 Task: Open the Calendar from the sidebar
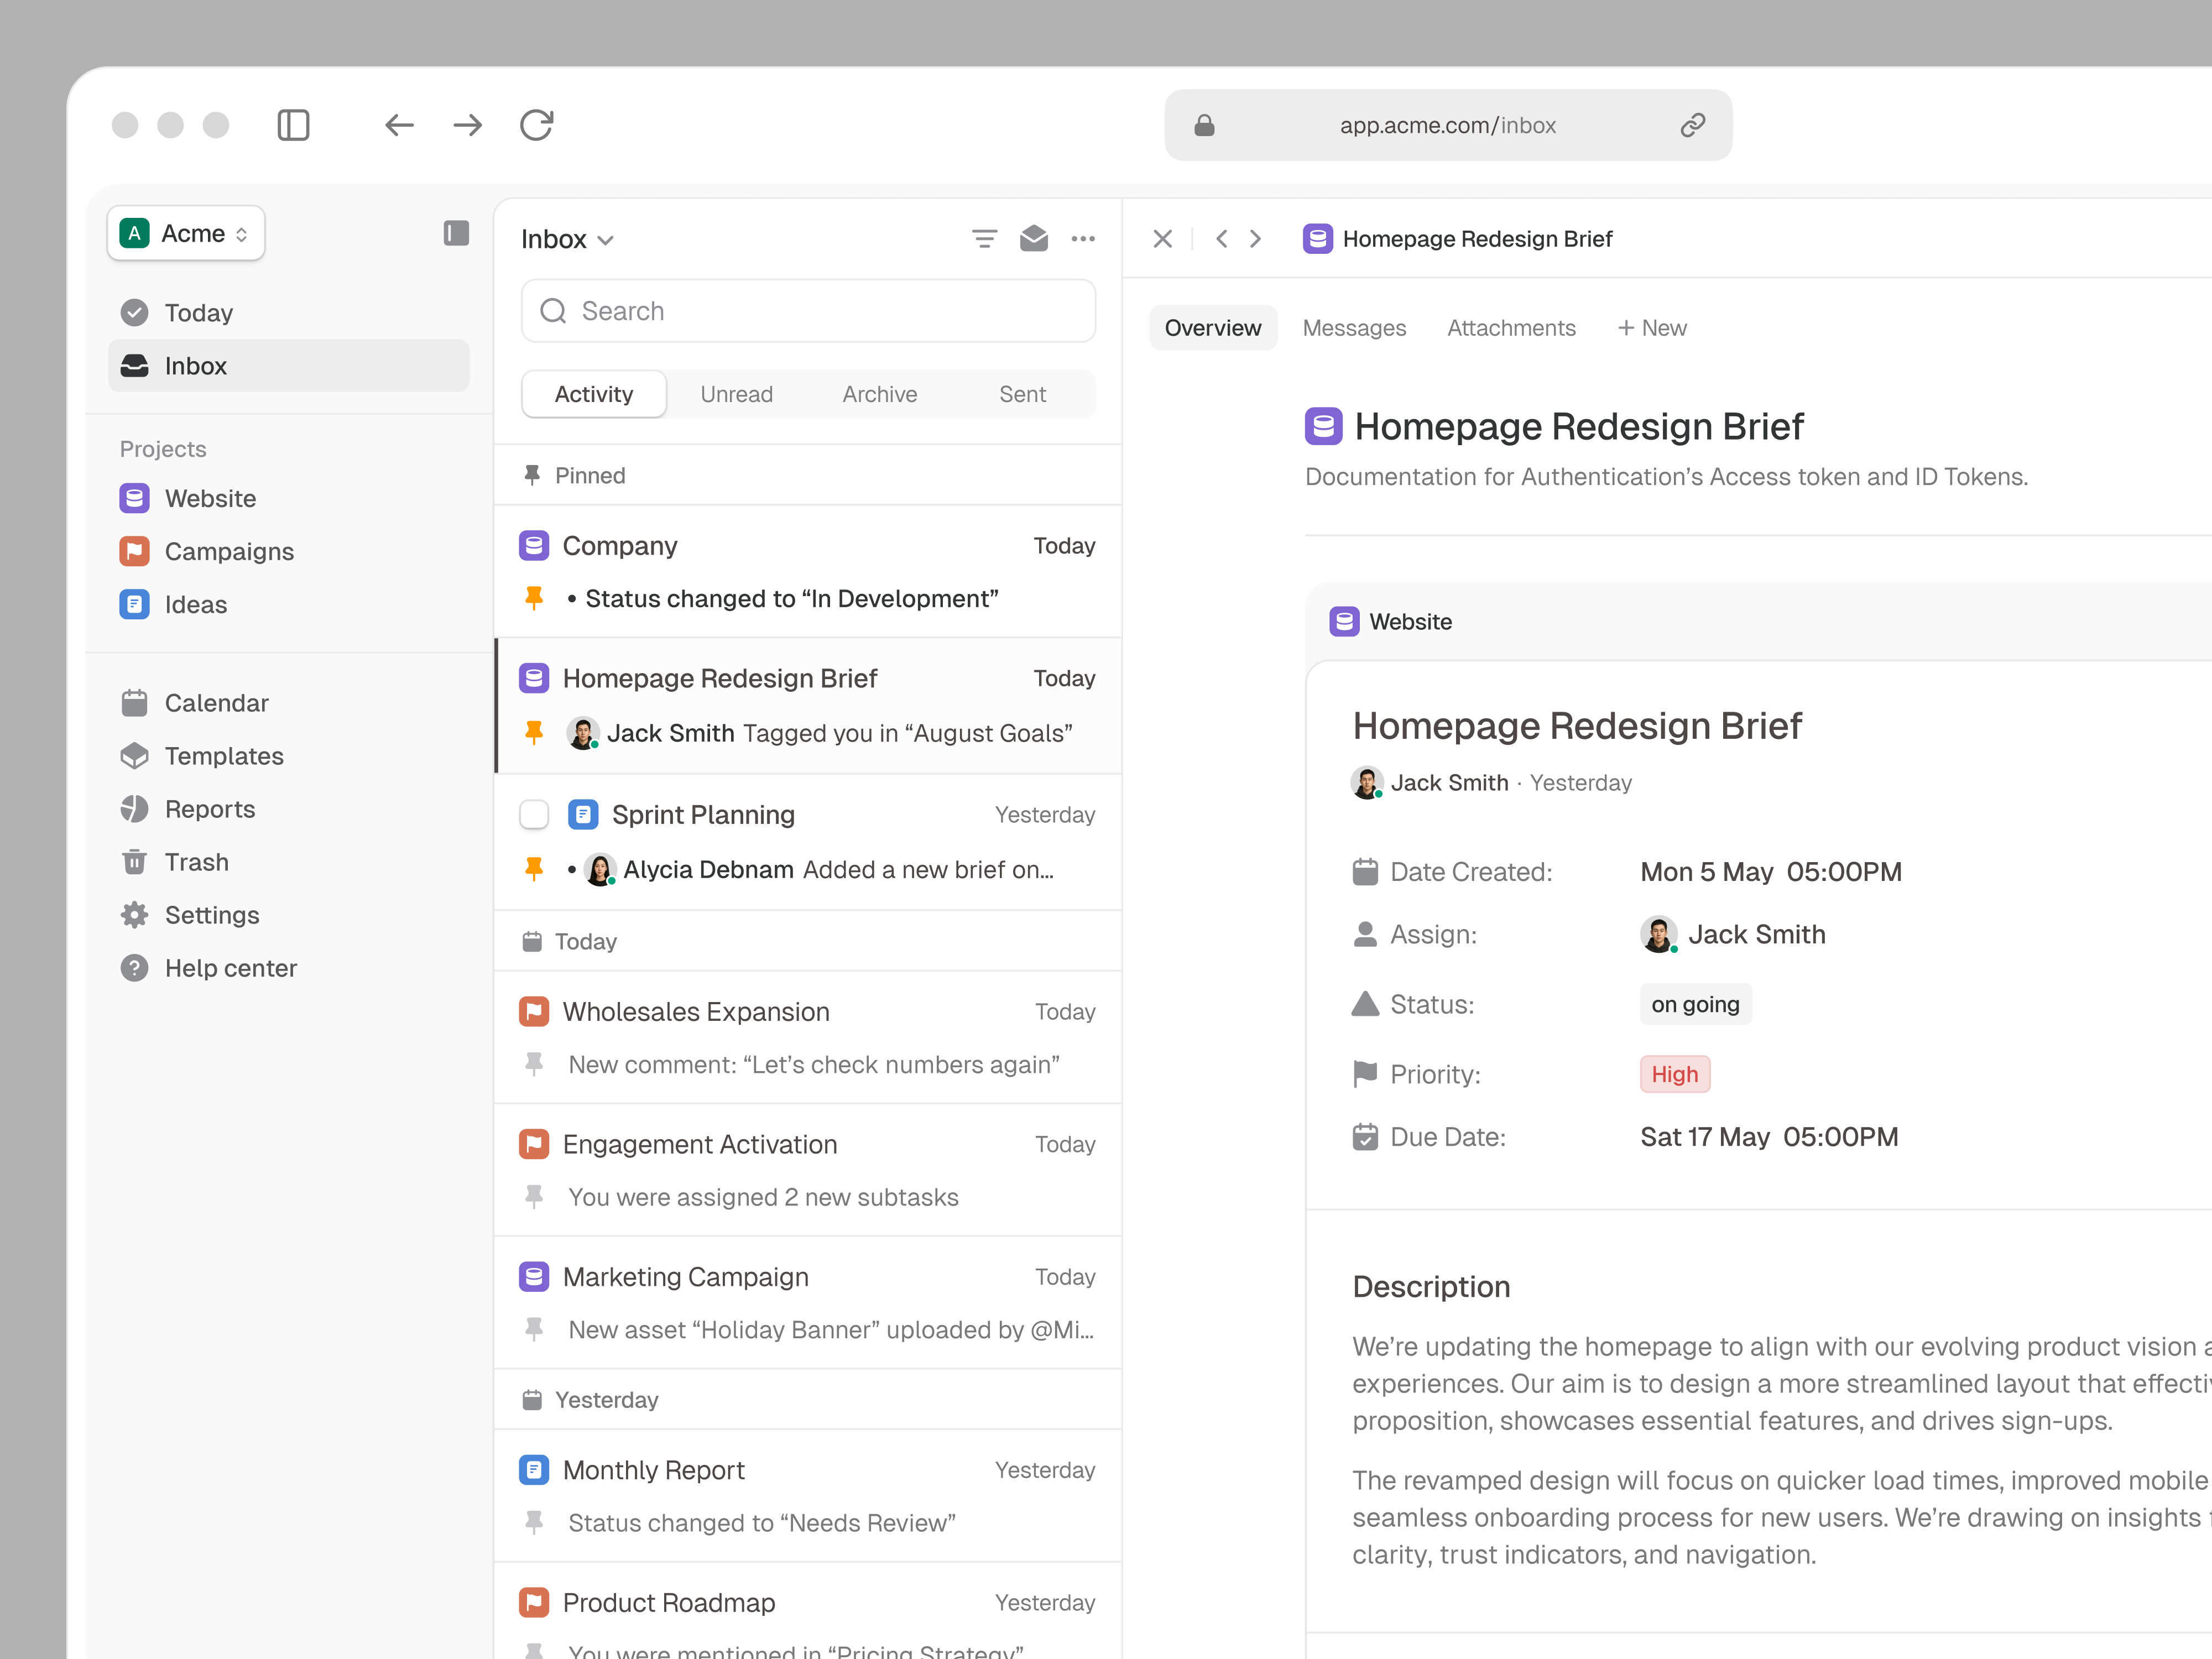tap(216, 703)
